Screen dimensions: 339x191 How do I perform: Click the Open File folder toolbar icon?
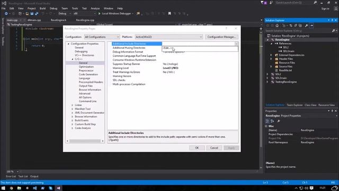[27, 14]
